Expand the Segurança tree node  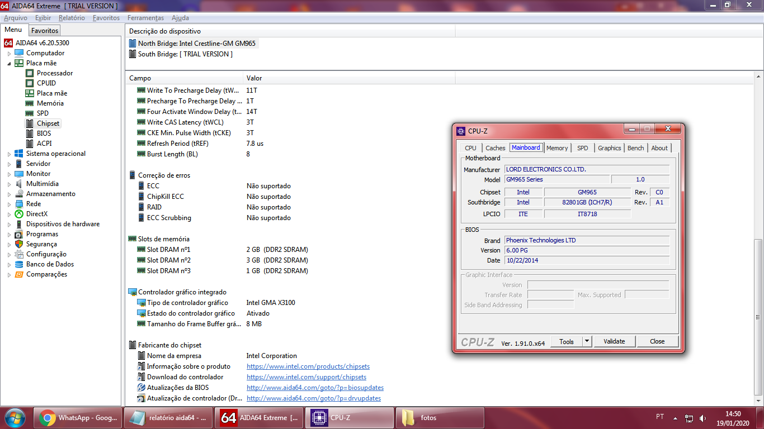pyautogui.click(x=9, y=245)
